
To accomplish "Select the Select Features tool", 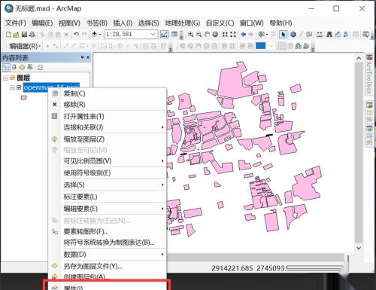I will coord(261,35).
